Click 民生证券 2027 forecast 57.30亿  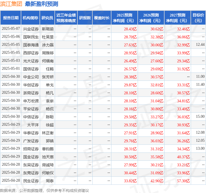click(184, 181)
